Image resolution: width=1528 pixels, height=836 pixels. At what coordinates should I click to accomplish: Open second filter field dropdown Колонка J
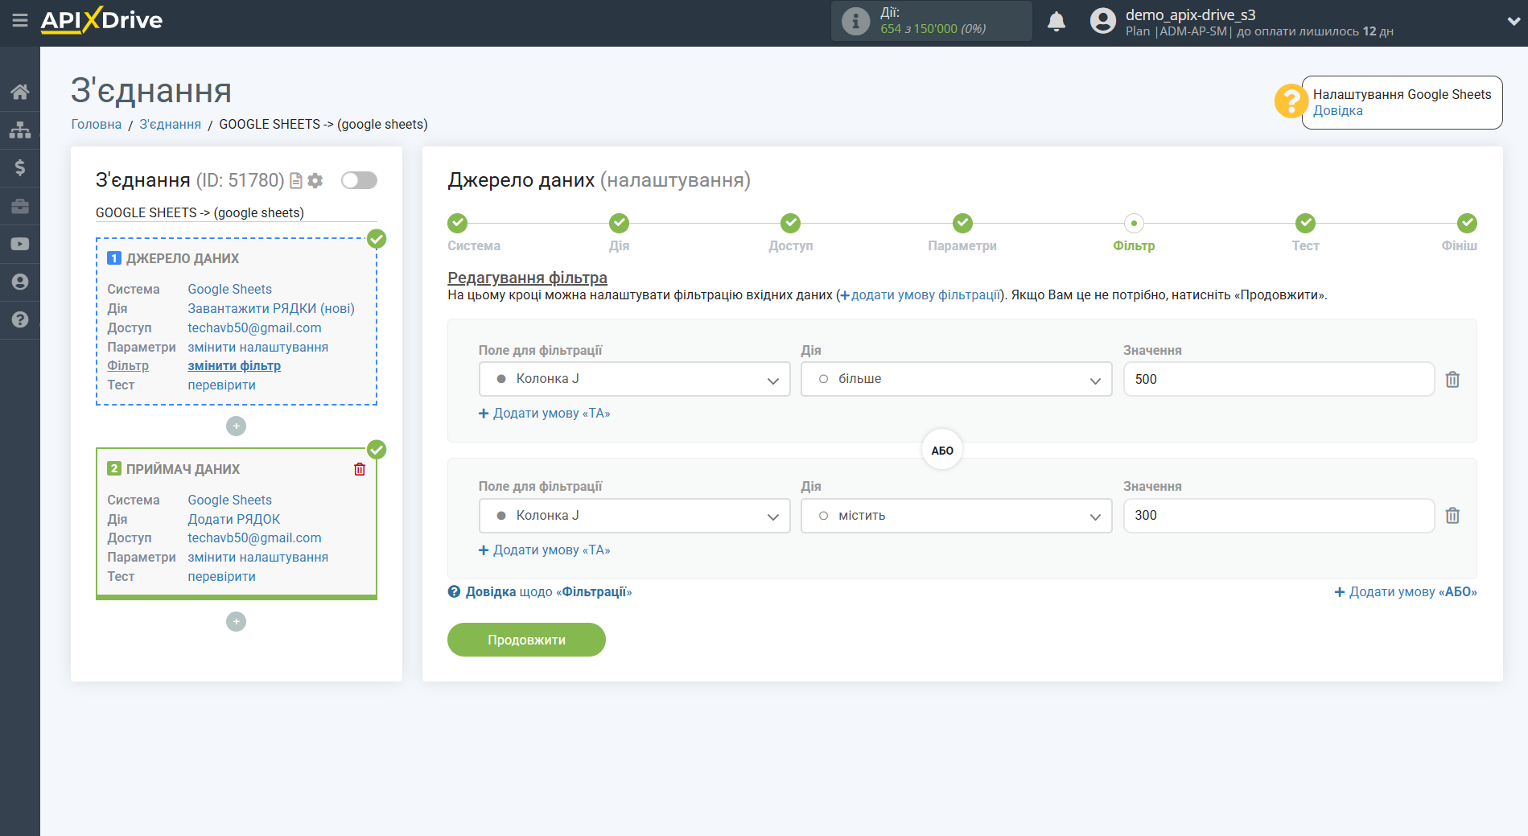(x=634, y=516)
